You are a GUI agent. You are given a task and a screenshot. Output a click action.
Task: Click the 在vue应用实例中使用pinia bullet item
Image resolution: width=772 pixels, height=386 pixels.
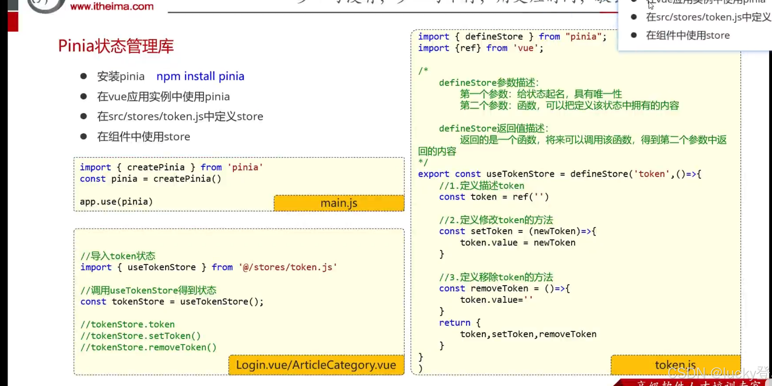(163, 97)
